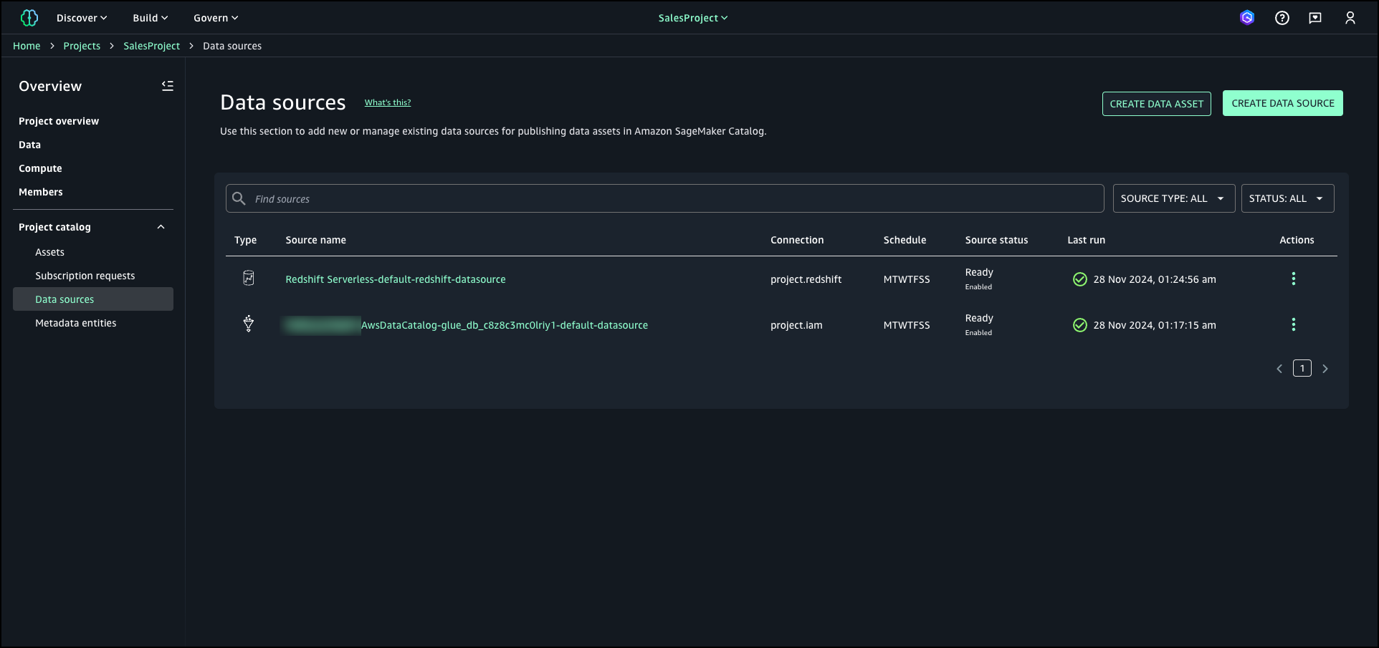Open AwsDataCatalog-glue_db default datasource link
This screenshot has height=648, width=1379.
pyautogui.click(x=505, y=325)
